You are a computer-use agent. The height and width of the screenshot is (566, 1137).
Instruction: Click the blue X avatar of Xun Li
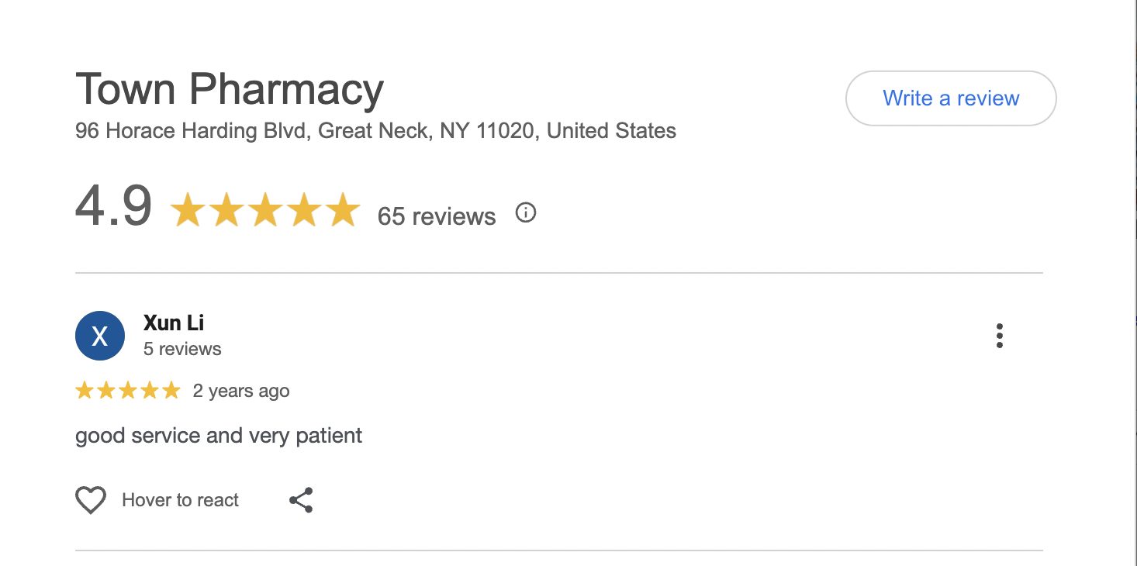pyautogui.click(x=99, y=336)
